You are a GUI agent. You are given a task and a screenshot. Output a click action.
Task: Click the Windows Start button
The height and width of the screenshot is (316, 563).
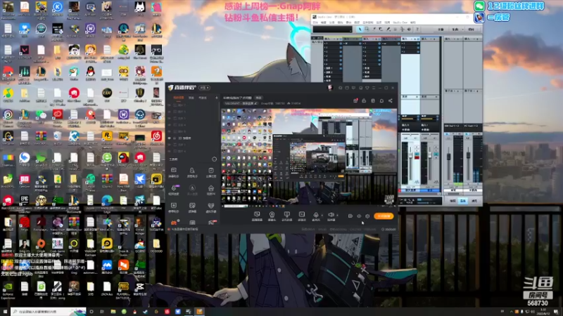click(5, 312)
